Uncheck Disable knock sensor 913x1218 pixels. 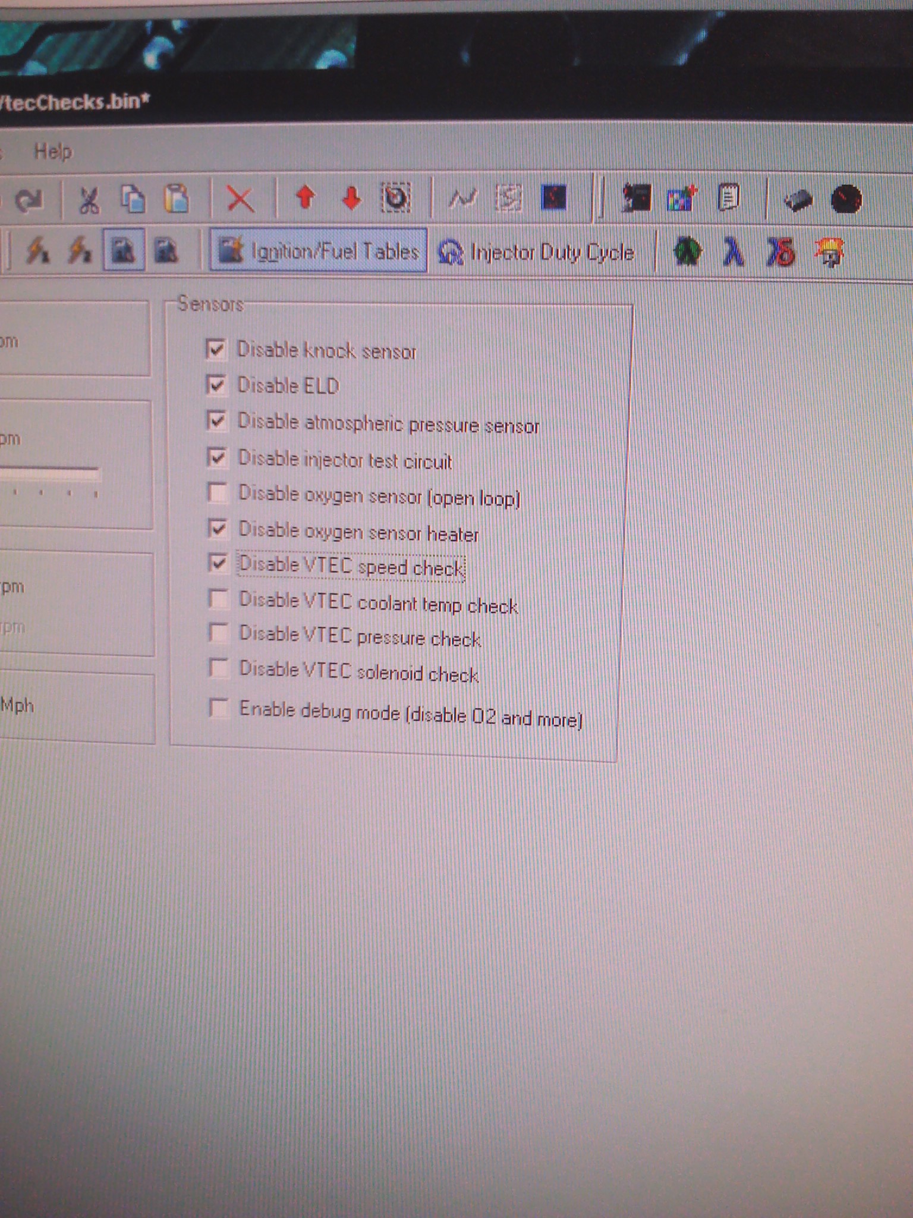click(x=216, y=349)
